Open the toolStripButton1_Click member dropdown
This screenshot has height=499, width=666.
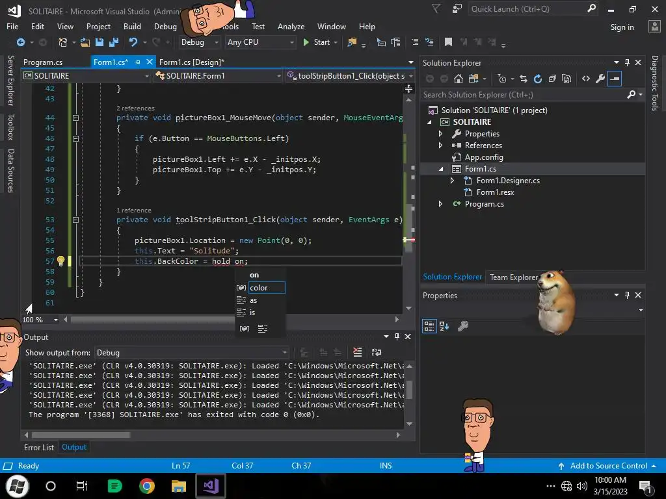(x=350, y=75)
